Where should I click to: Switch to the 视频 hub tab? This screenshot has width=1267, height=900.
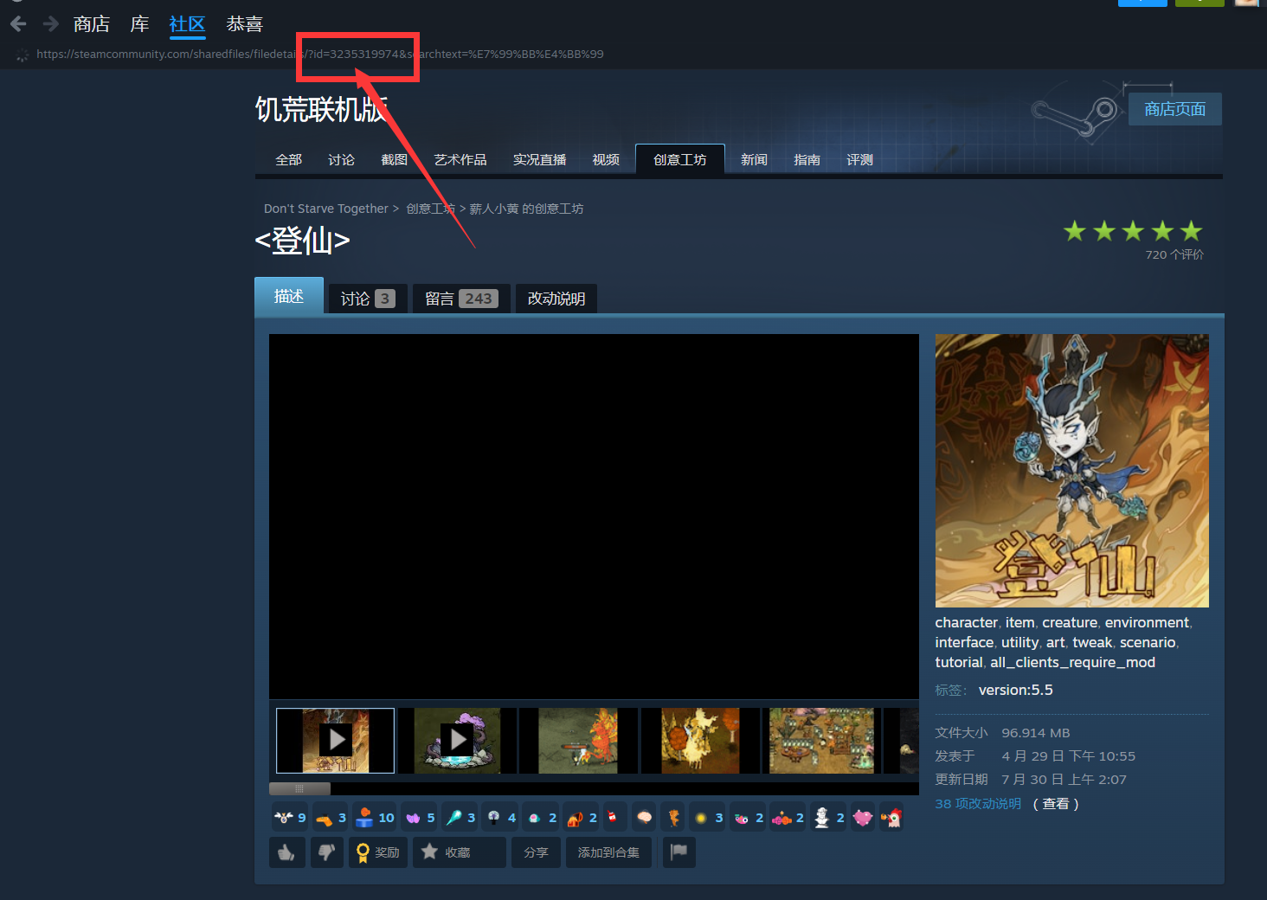tap(606, 160)
